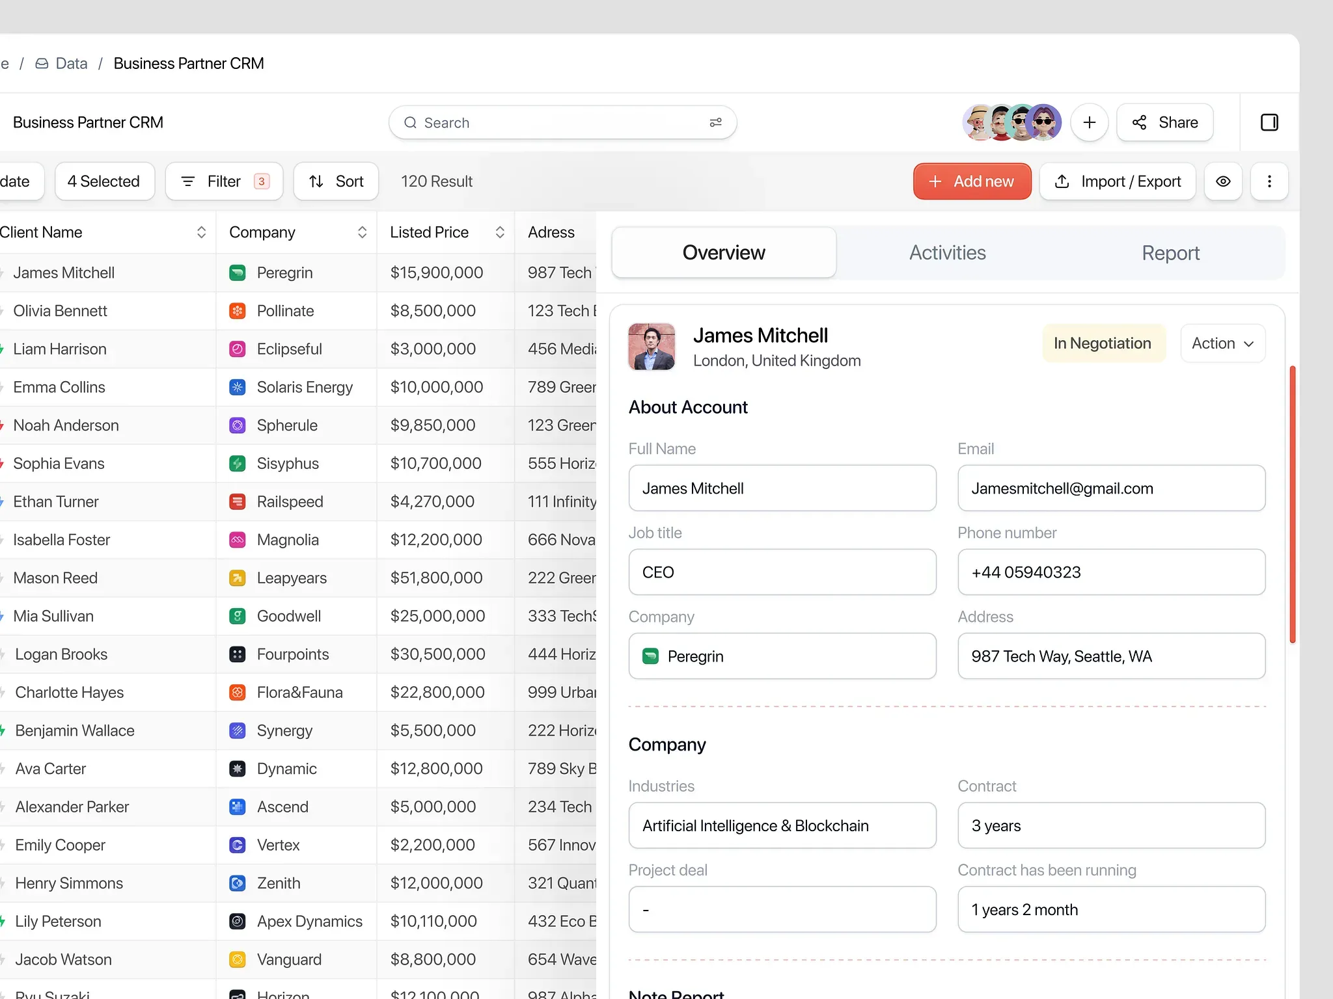Click the Solaris Energy logo icon
Image resolution: width=1333 pixels, height=999 pixels.
click(238, 388)
